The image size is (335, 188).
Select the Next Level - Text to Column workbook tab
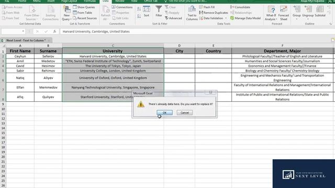pyautogui.click(x=26, y=40)
